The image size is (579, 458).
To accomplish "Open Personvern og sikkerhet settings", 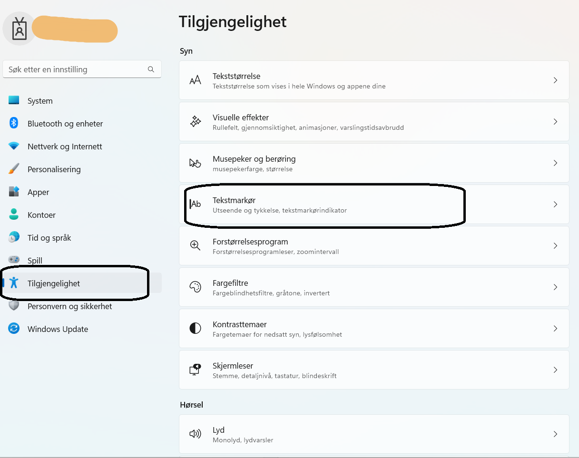I will (x=69, y=306).
